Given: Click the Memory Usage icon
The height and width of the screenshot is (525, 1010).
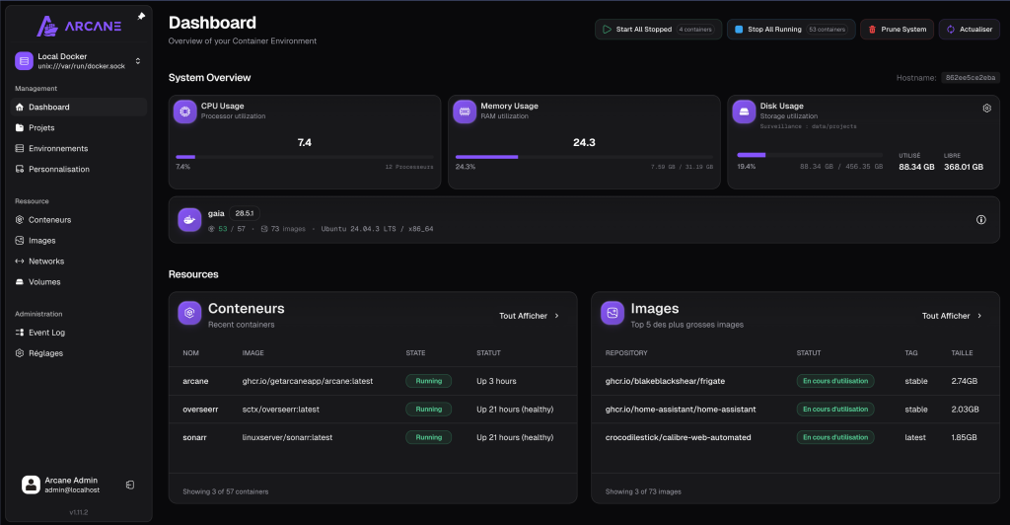Looking at the screenshot, I should click(465, 112).
